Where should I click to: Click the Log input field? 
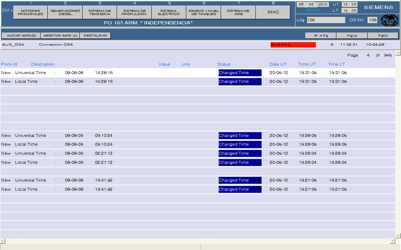point(326,20)
